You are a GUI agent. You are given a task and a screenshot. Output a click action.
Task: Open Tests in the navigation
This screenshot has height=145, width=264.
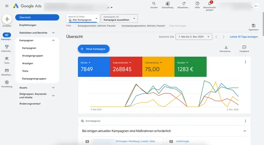pyautogui.click(x=25, y=71)
